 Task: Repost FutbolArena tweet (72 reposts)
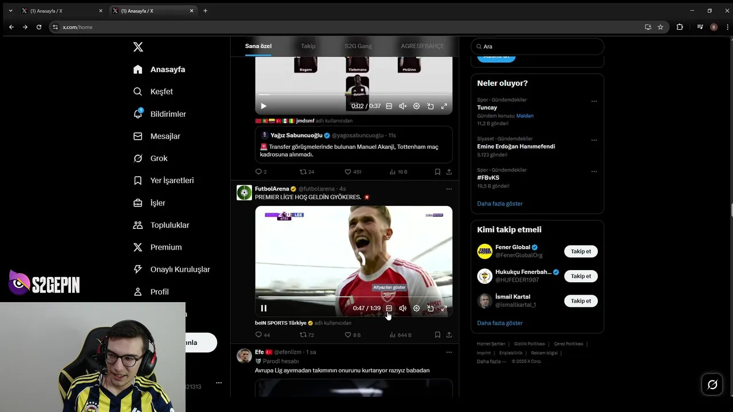[307, 335]
